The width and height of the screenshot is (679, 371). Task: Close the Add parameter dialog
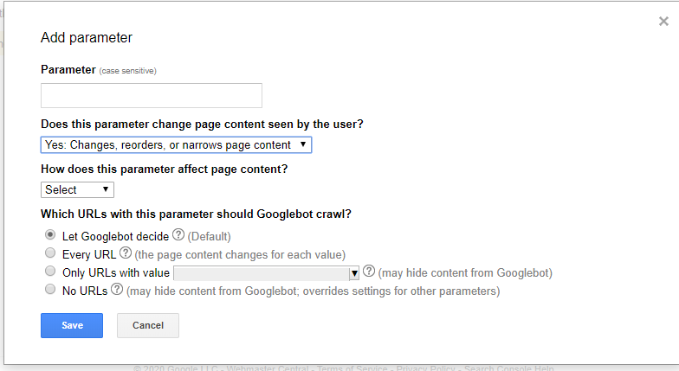point(663,21)
